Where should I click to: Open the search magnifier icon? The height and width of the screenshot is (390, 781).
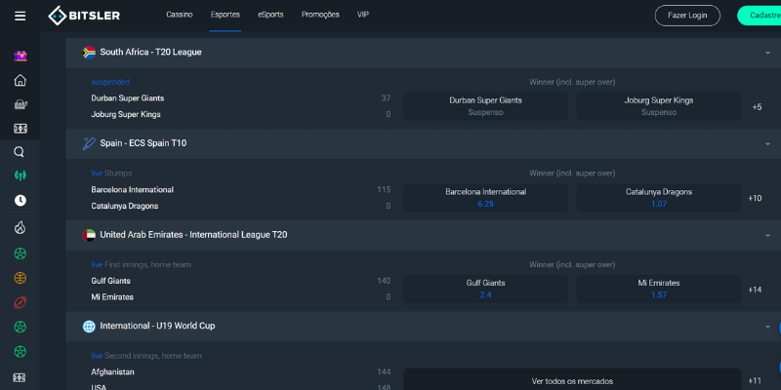pos(19,152)
